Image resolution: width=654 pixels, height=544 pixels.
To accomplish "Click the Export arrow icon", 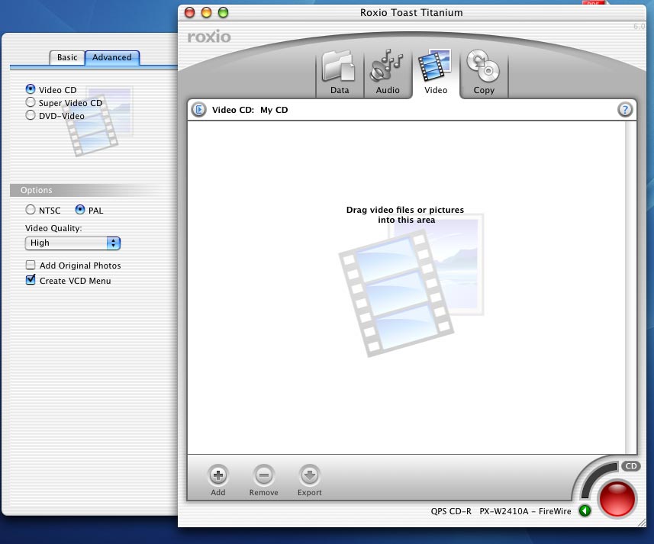I will tap(310, 475).
